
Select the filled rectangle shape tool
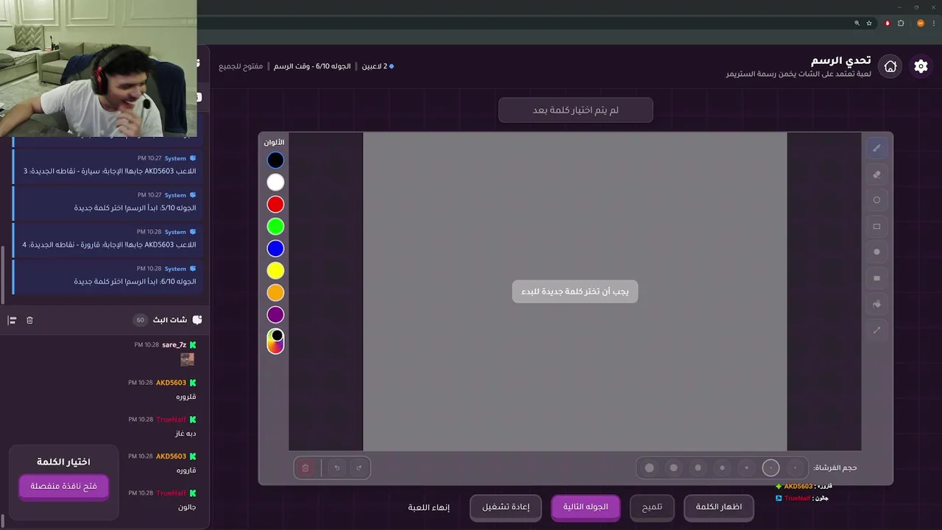[x=877, y=278]
